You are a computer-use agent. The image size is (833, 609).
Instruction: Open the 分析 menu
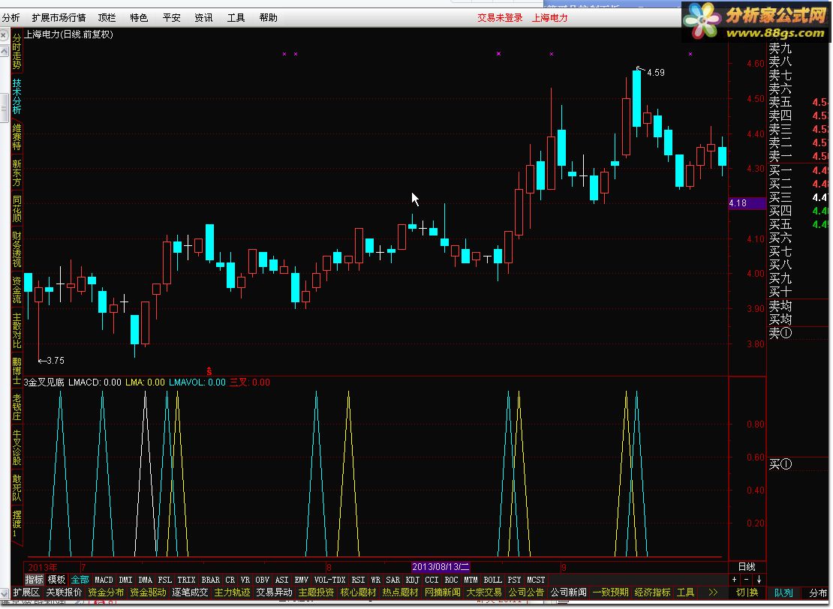click(x=11, y=17)
